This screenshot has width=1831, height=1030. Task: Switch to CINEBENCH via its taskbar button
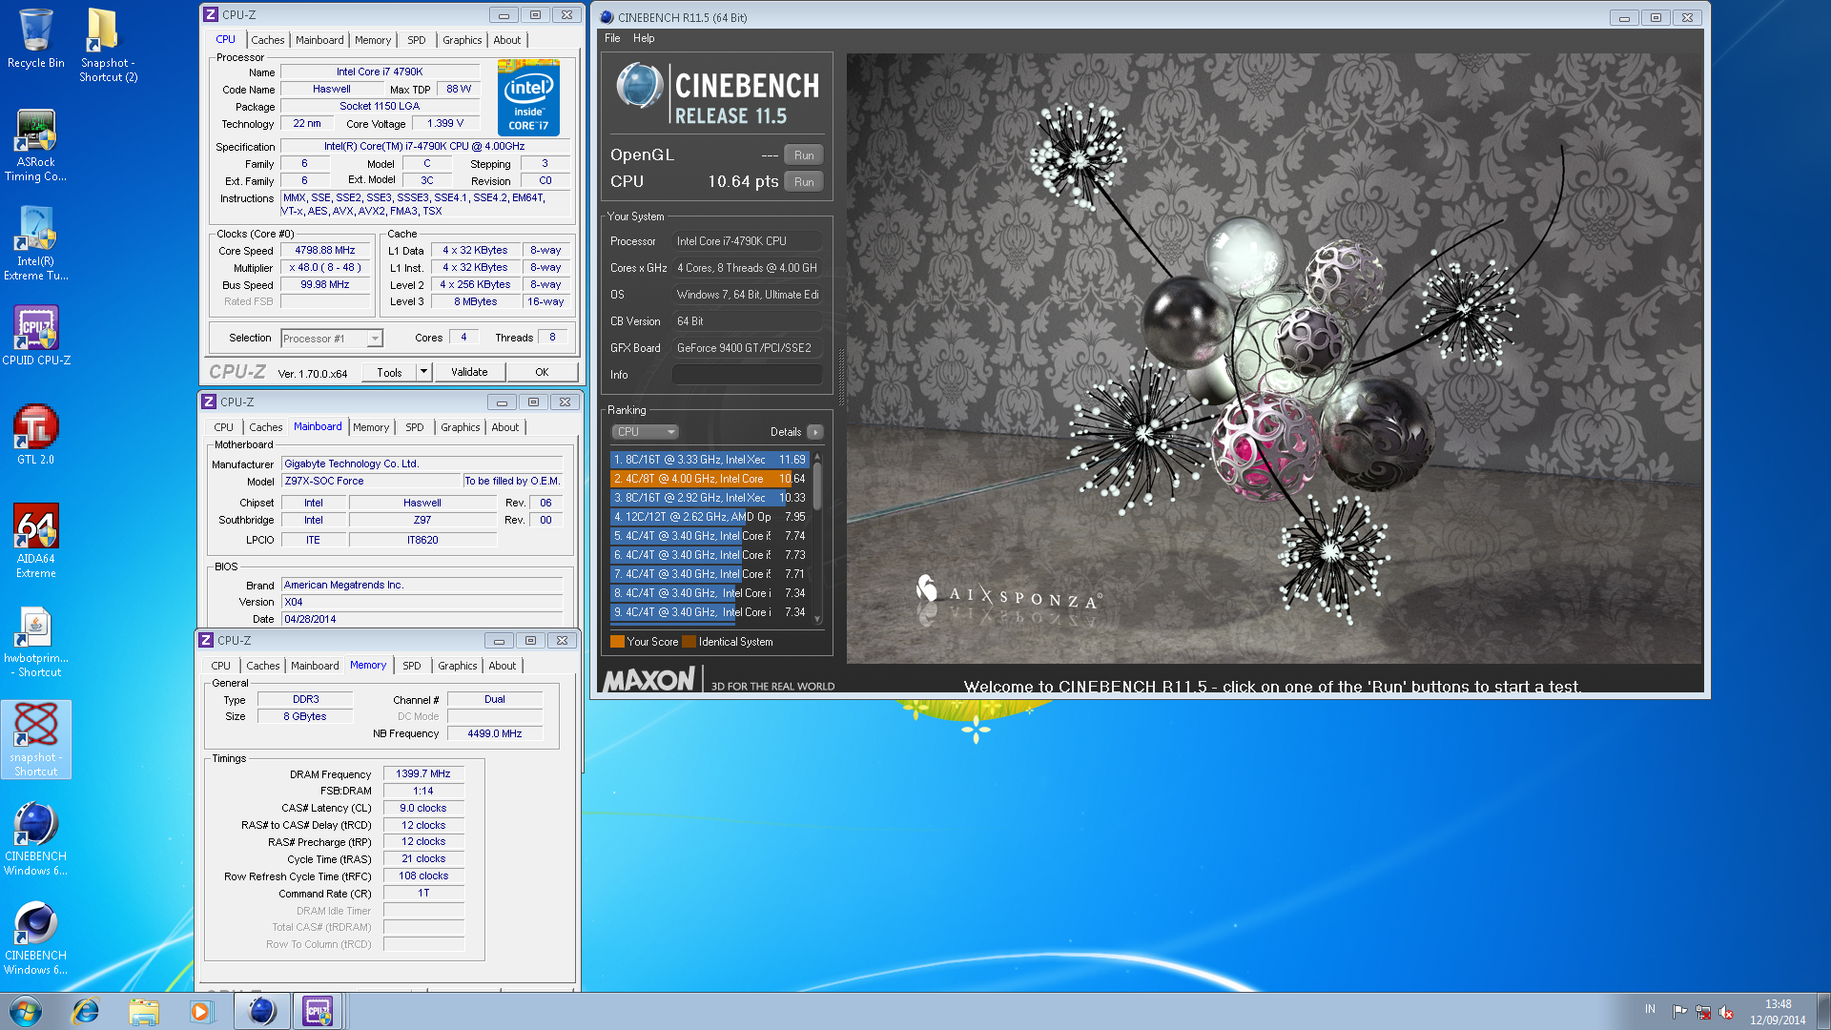[261, 1011]
